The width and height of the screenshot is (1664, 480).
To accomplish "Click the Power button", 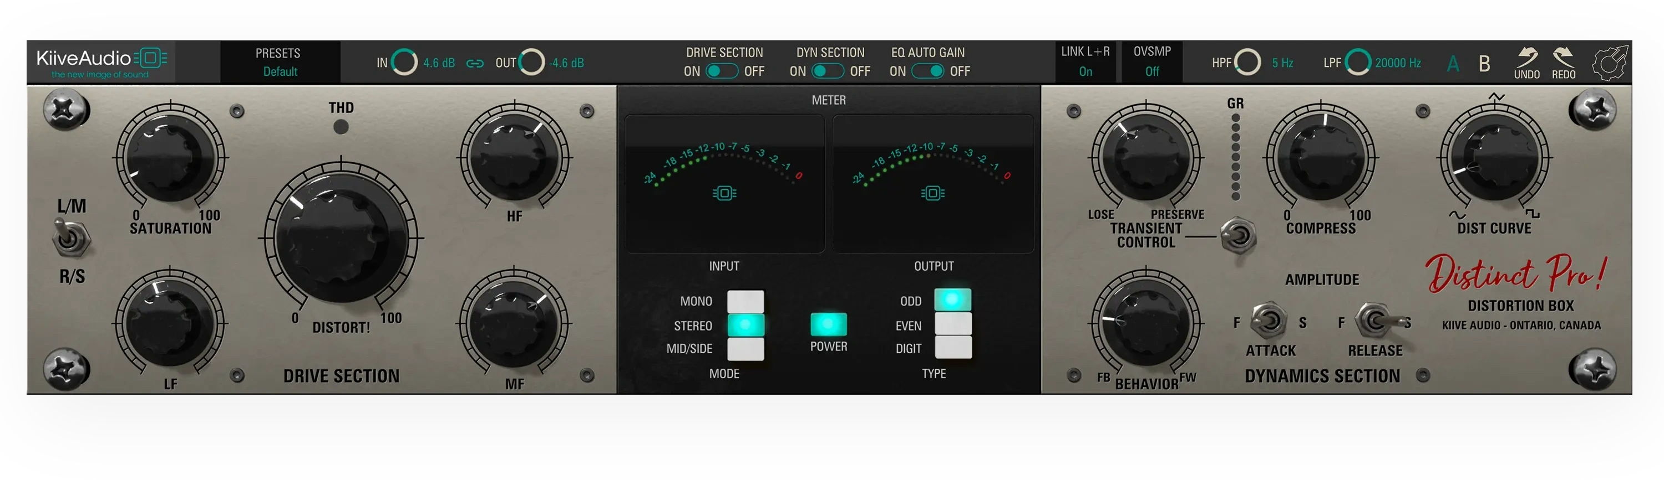I will (828, 324).
